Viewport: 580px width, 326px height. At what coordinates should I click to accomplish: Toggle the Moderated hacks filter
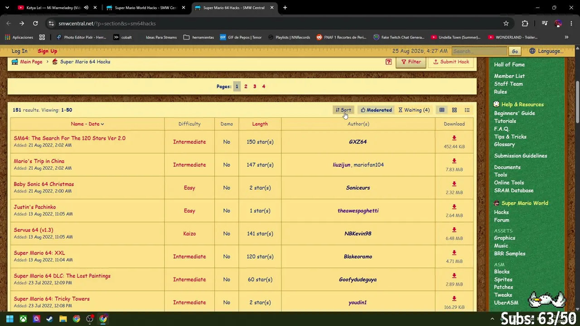pyautogui.click(x=376, y=110)
